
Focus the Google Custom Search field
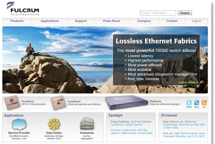click(158, 13)
